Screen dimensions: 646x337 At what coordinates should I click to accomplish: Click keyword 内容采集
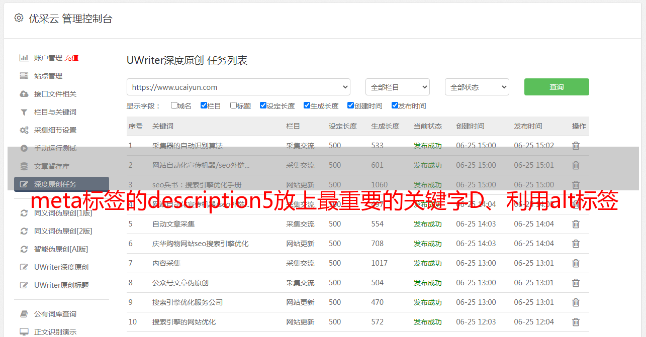(x=166, y=263)
